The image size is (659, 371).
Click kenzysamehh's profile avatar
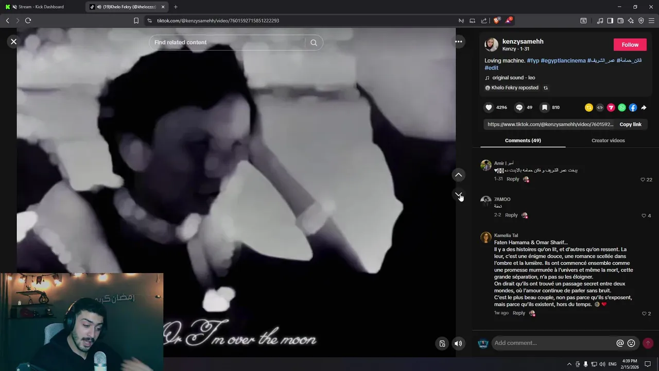point(491,45)
